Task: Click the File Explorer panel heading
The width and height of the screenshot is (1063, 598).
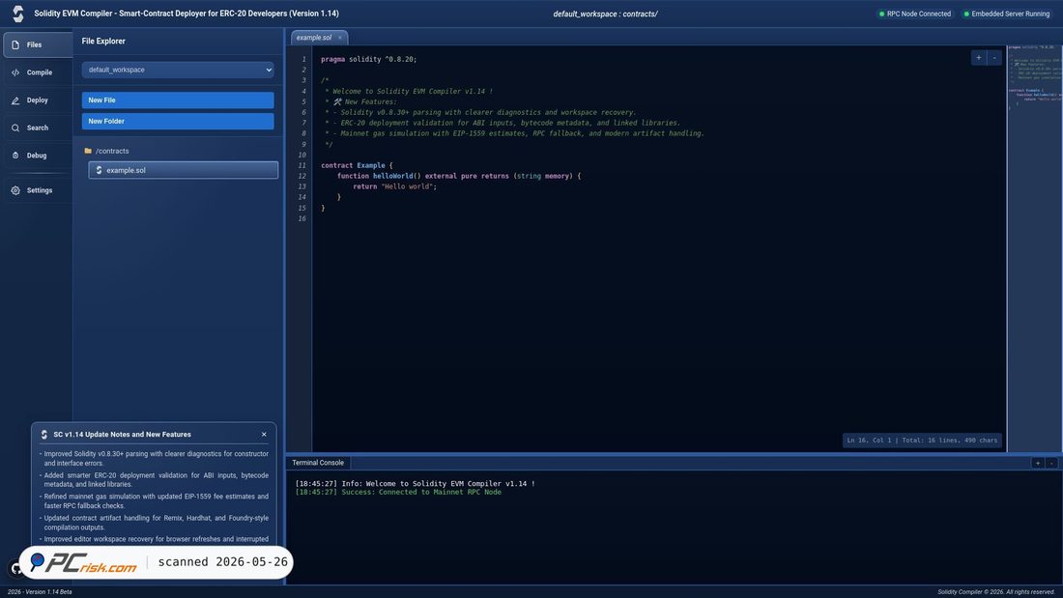Action: (103, 42)
